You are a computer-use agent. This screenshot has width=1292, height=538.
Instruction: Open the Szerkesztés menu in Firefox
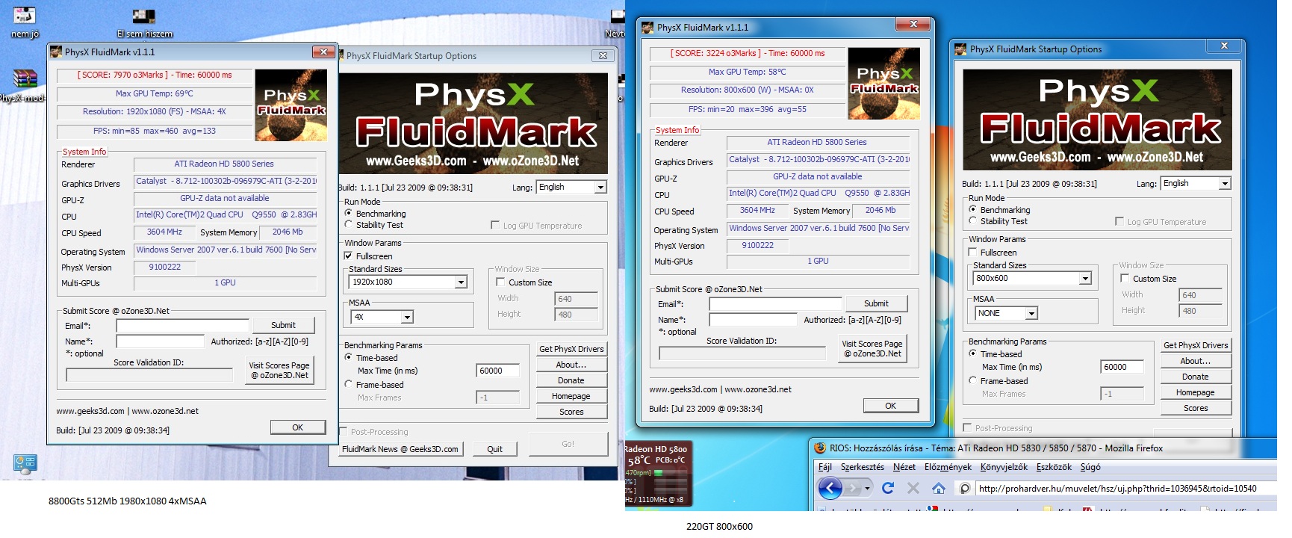coord(863,467)
